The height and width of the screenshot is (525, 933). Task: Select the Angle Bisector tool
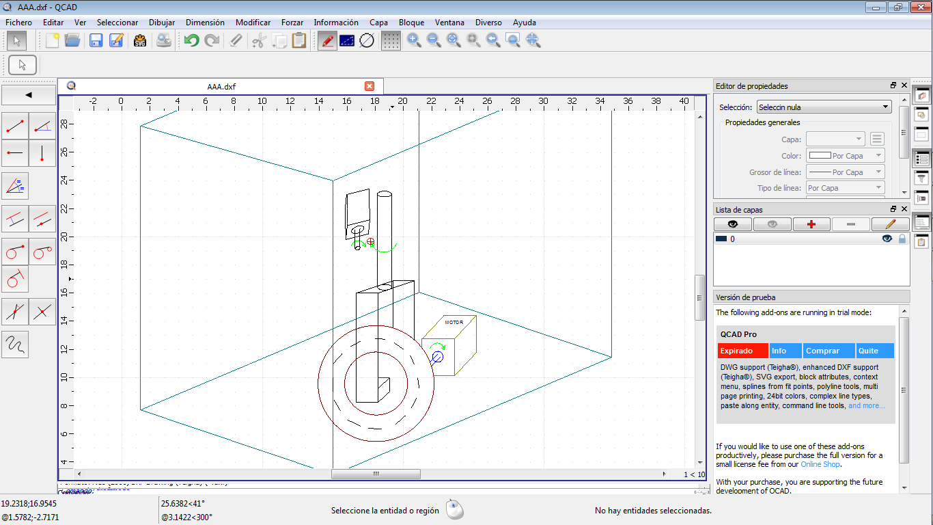(x=15, y=185)
